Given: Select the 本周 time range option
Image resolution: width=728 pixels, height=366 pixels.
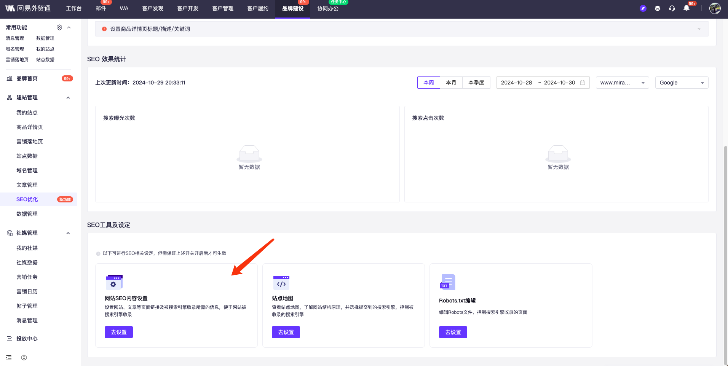Looking at the screenshot, I should [x=429, y=83].
